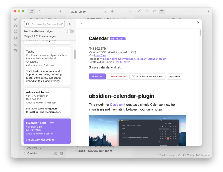Open the settings gear icon
Viewport: 223px width, 172px height.
point(61,153)
